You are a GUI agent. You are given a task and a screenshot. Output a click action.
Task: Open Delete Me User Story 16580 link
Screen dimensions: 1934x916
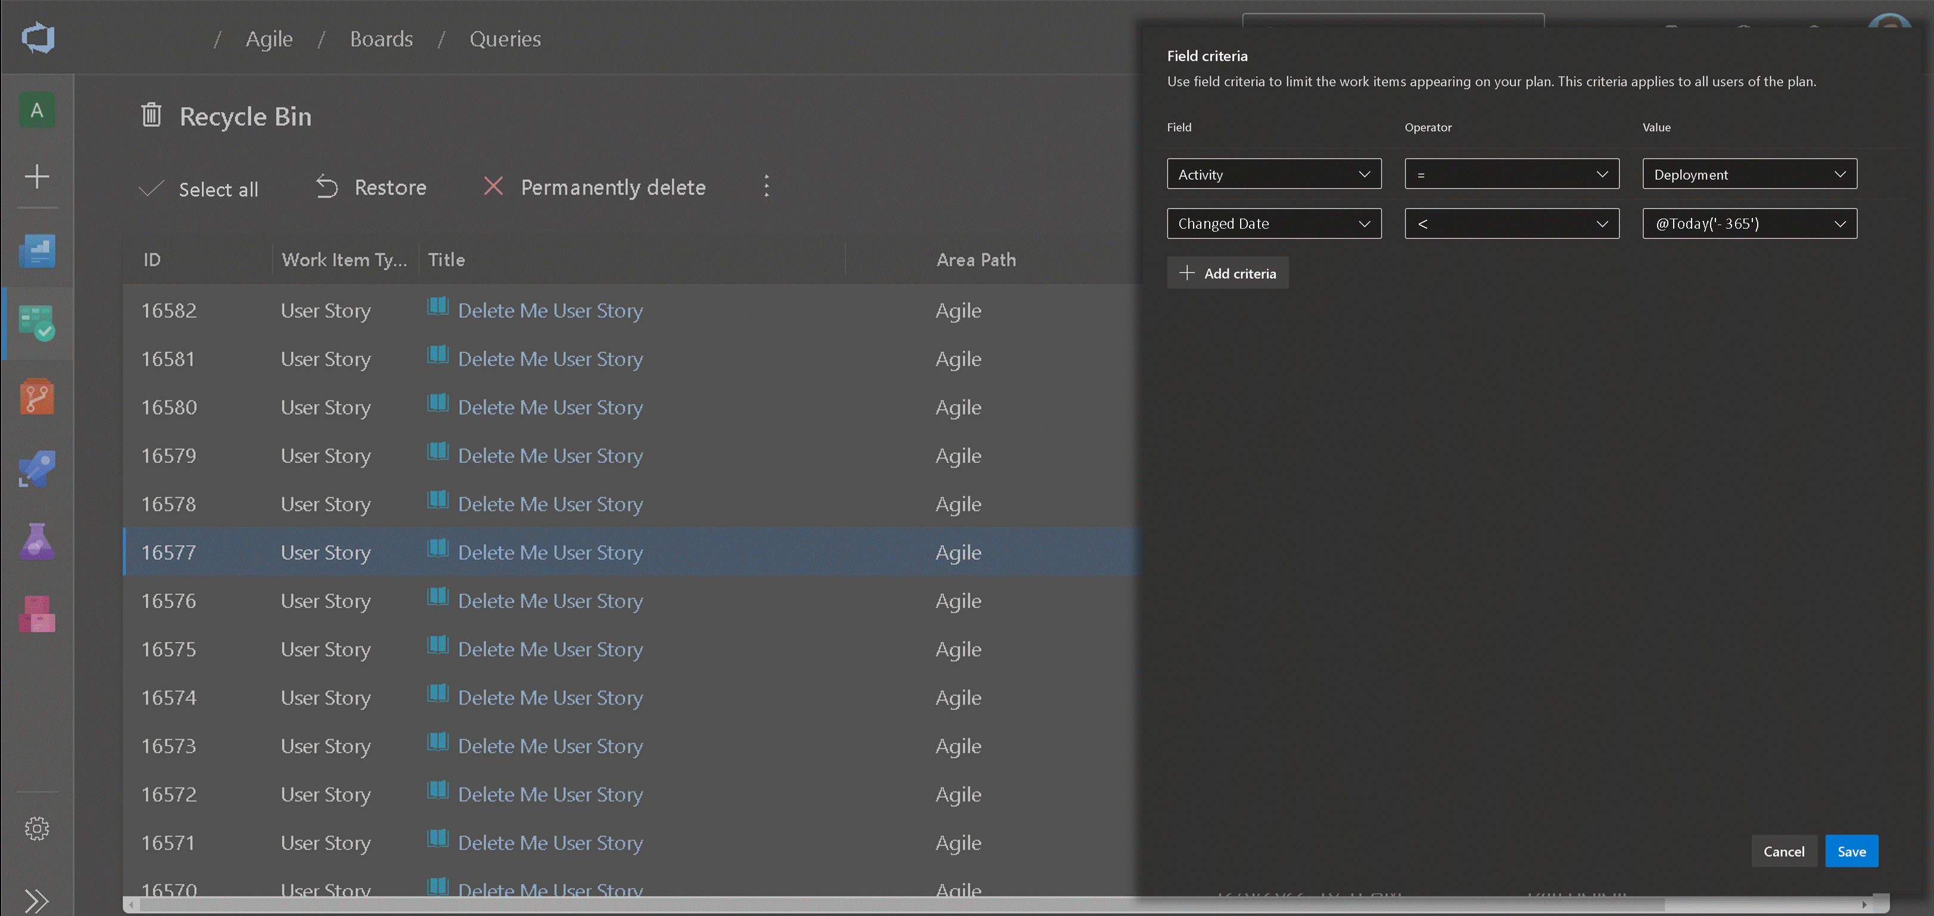click(550, 407)
